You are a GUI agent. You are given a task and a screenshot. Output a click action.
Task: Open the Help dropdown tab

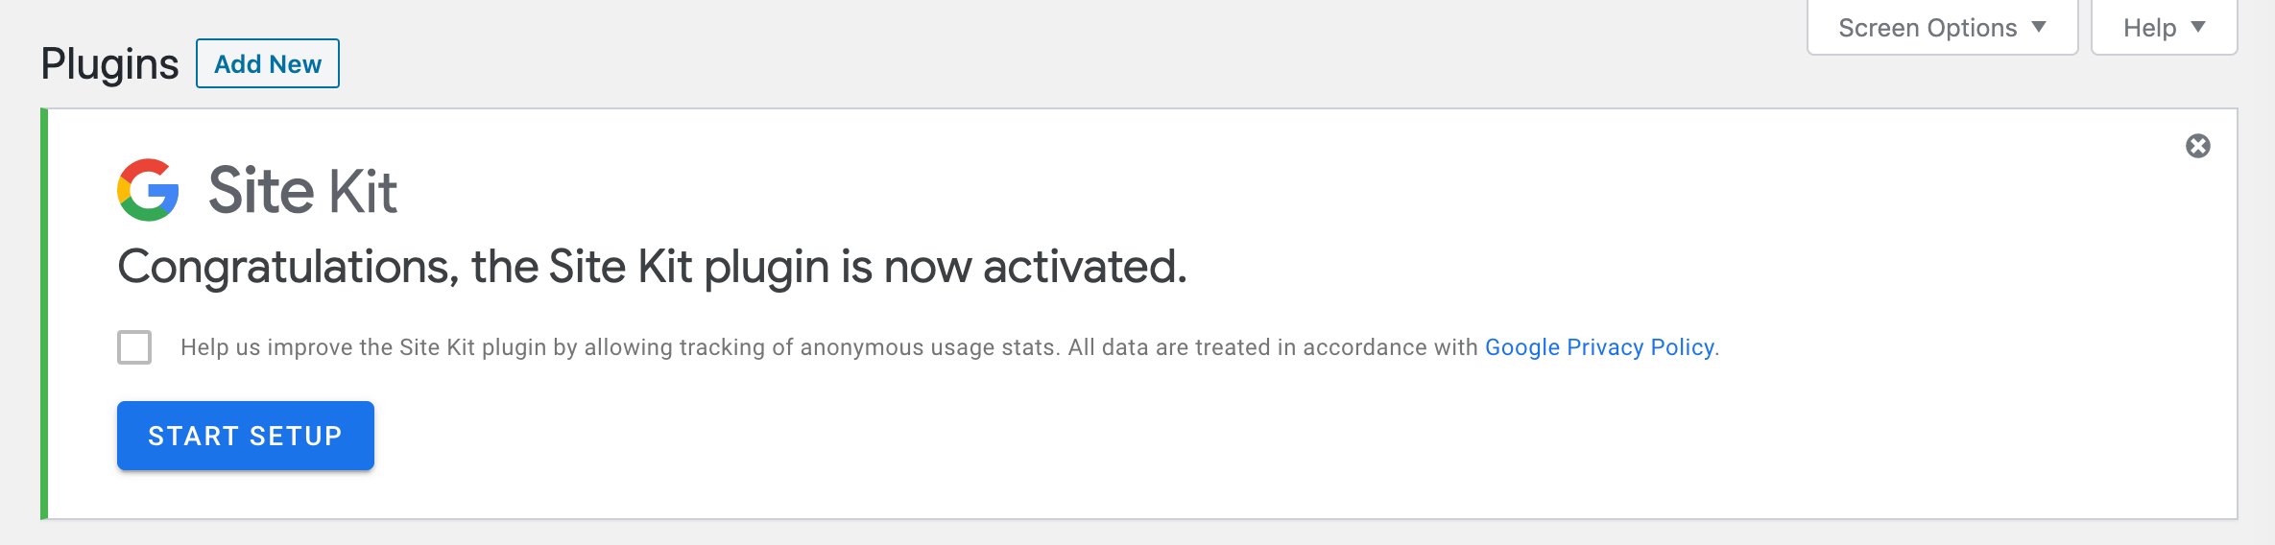point(2164,28)
